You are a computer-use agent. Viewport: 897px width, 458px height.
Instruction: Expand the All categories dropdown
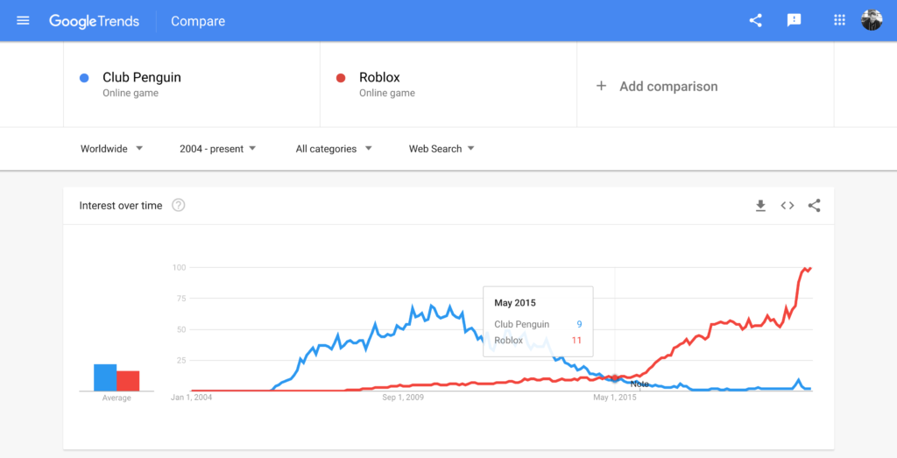coord(333,149)
